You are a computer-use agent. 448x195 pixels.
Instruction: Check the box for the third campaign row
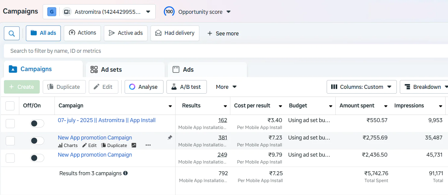(10, 158)
